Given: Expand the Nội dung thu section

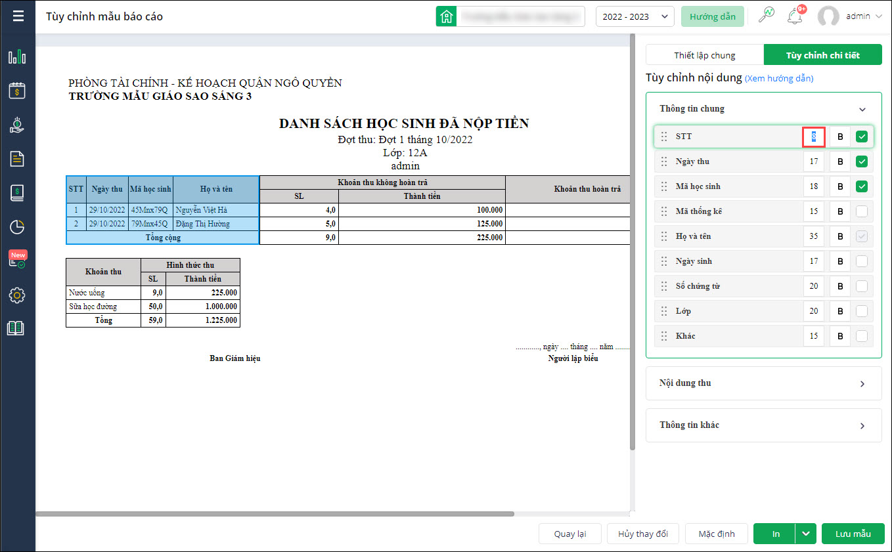Looking at the screenshot, I should (763, 383).
